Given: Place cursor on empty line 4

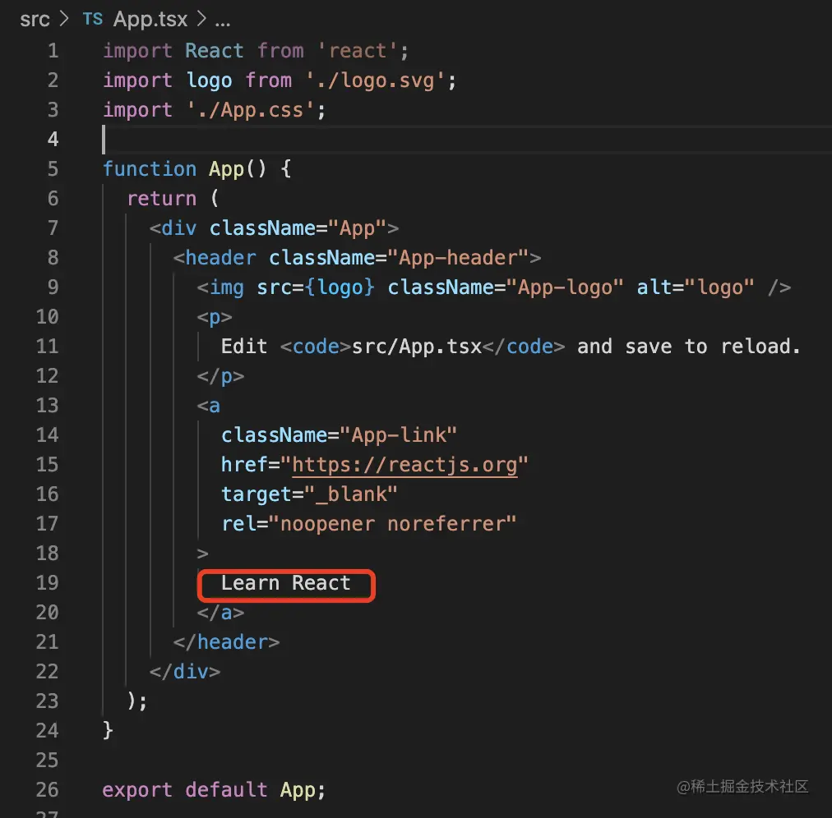Looking at the screenshot, I should pyautogui.click(x=467, y=140).
